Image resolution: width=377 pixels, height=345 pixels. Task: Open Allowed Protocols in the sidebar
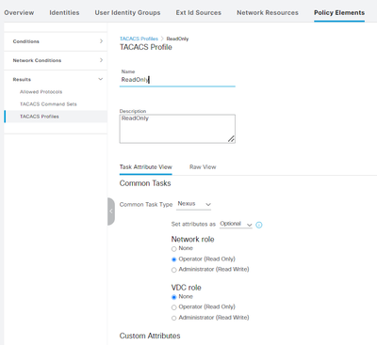point(41,92)
